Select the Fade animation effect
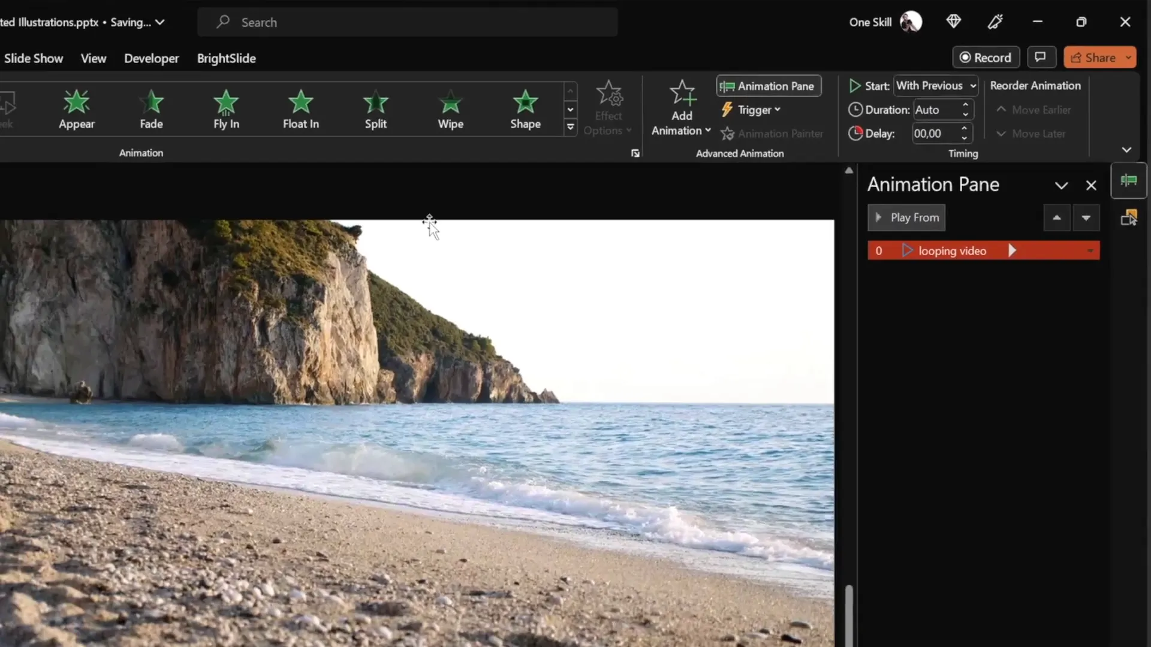 pyautogui.click(x=151, y=109)
